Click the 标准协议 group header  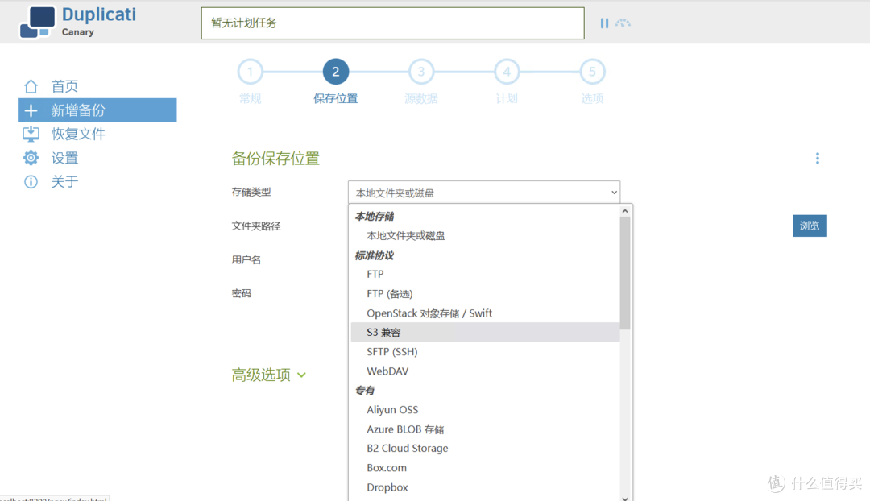point(375,255)
